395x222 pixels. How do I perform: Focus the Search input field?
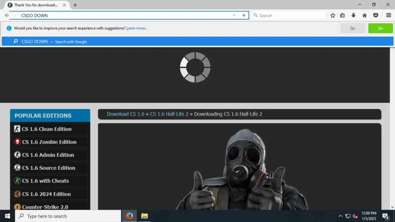[289, 15]
